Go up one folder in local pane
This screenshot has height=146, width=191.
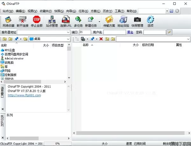coord(4,39)
